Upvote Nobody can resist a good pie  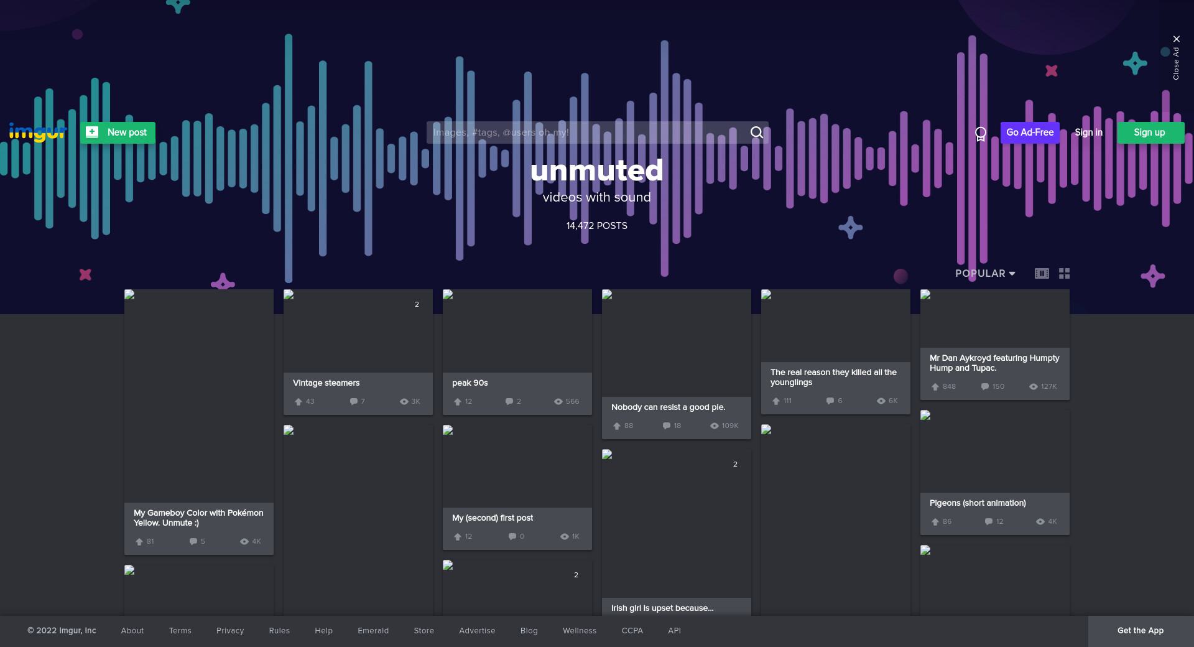[617, 426]
